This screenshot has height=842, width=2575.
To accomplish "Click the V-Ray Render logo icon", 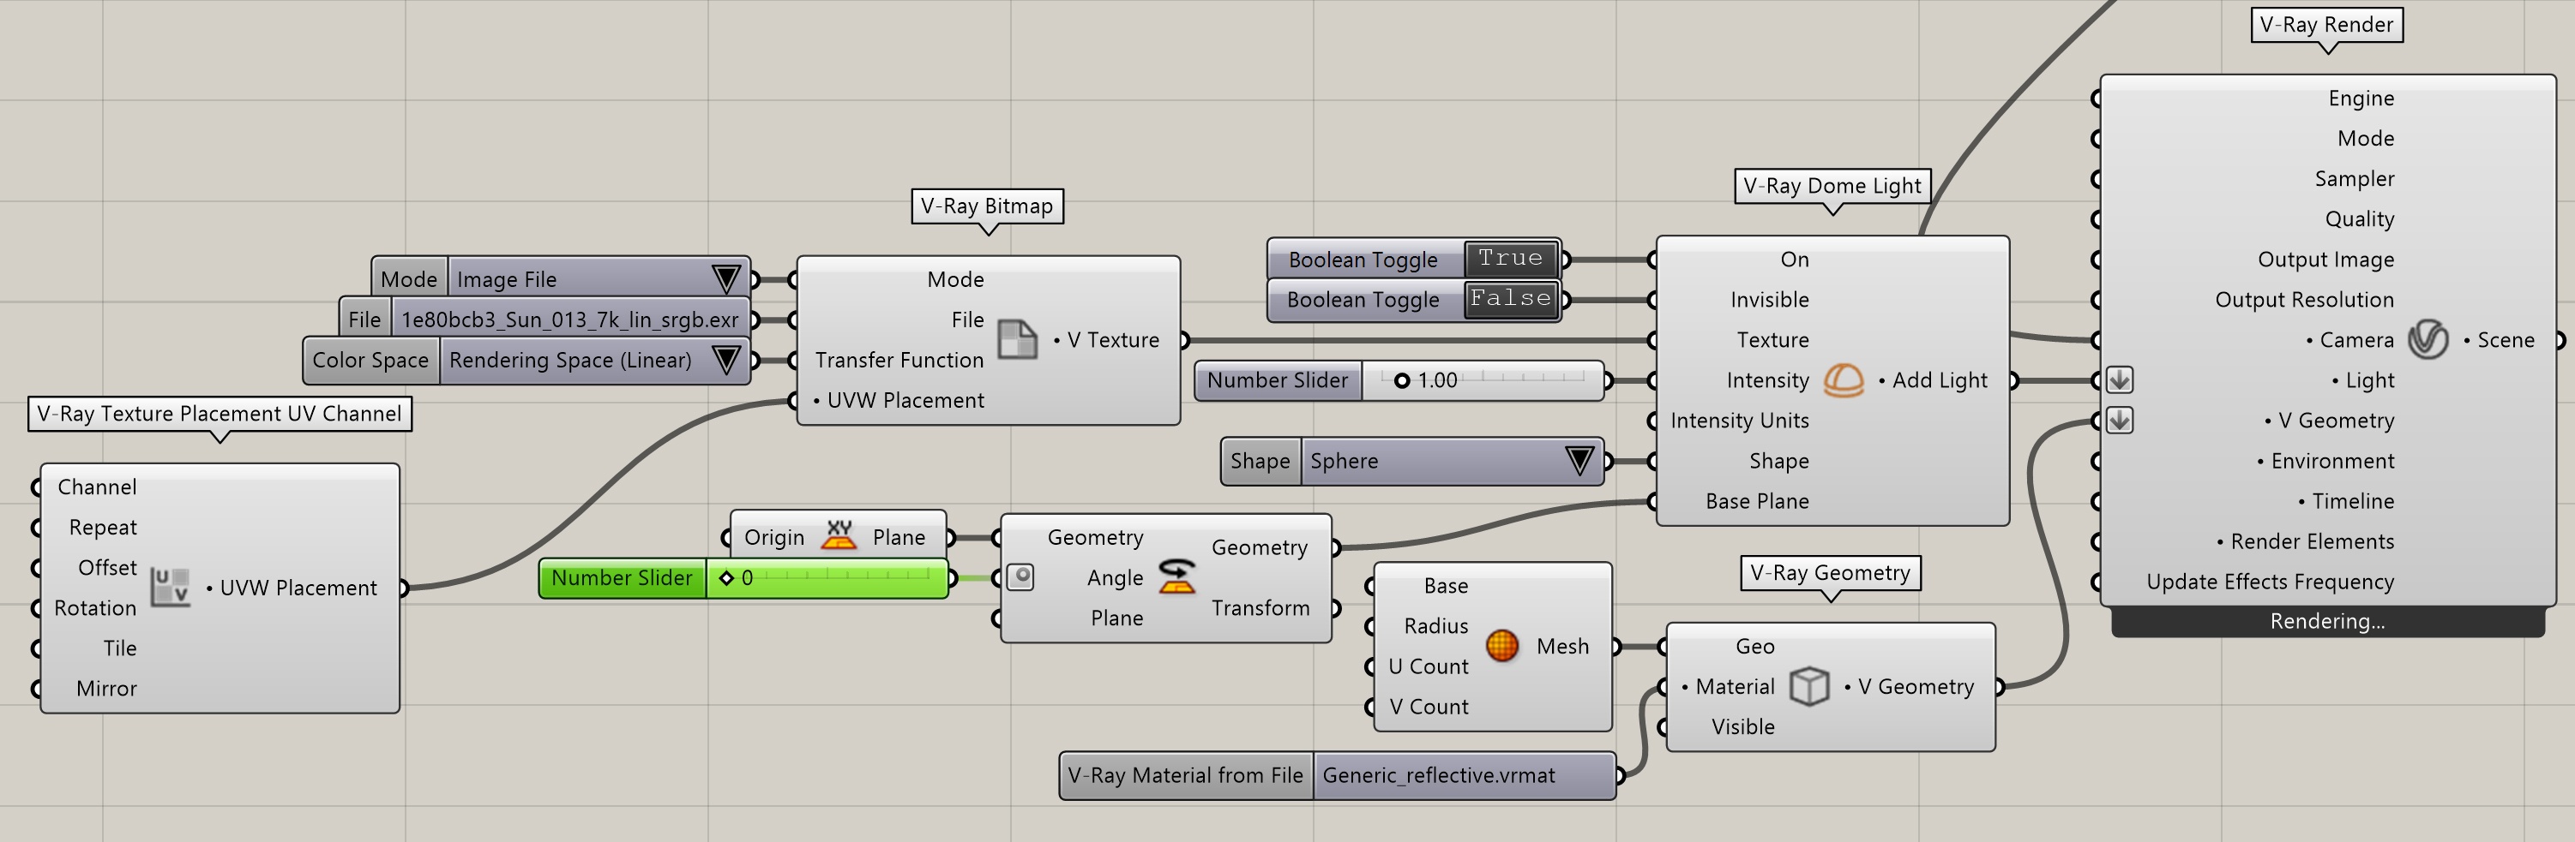I will (2428, 339).
